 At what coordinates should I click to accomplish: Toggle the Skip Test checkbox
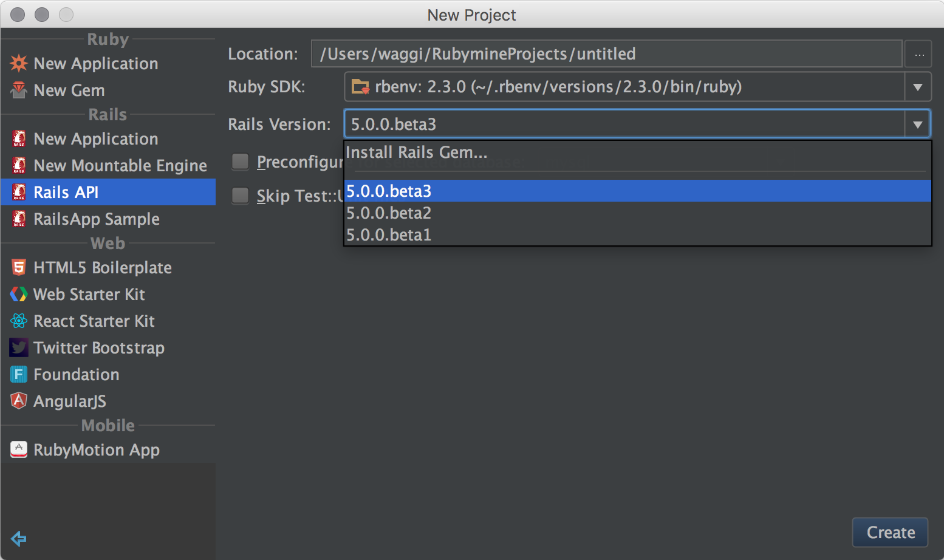[241, 196]
